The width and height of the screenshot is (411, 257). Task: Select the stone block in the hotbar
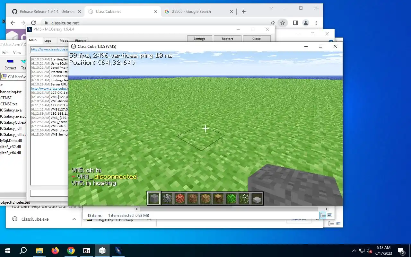154,199
